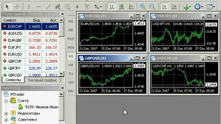Set timeframe to W1
The image size is (221, 124).
pos(71,82)
